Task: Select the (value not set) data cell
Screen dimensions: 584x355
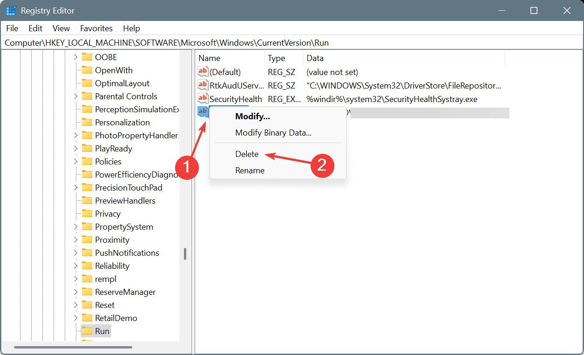Action: (x=332, y=72)
